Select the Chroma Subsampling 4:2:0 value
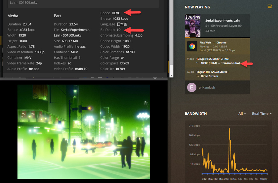The image size is (278, 183). (x=139, y=35)
